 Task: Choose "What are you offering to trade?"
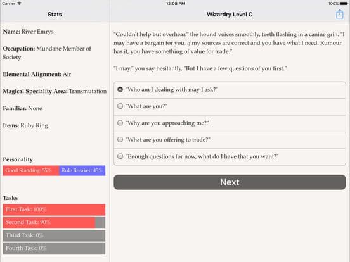pyautogui.click(x=230, y=140)
